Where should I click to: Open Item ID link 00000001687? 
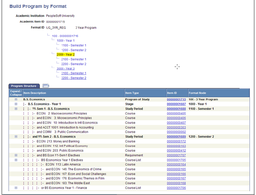tap(176, 104)
